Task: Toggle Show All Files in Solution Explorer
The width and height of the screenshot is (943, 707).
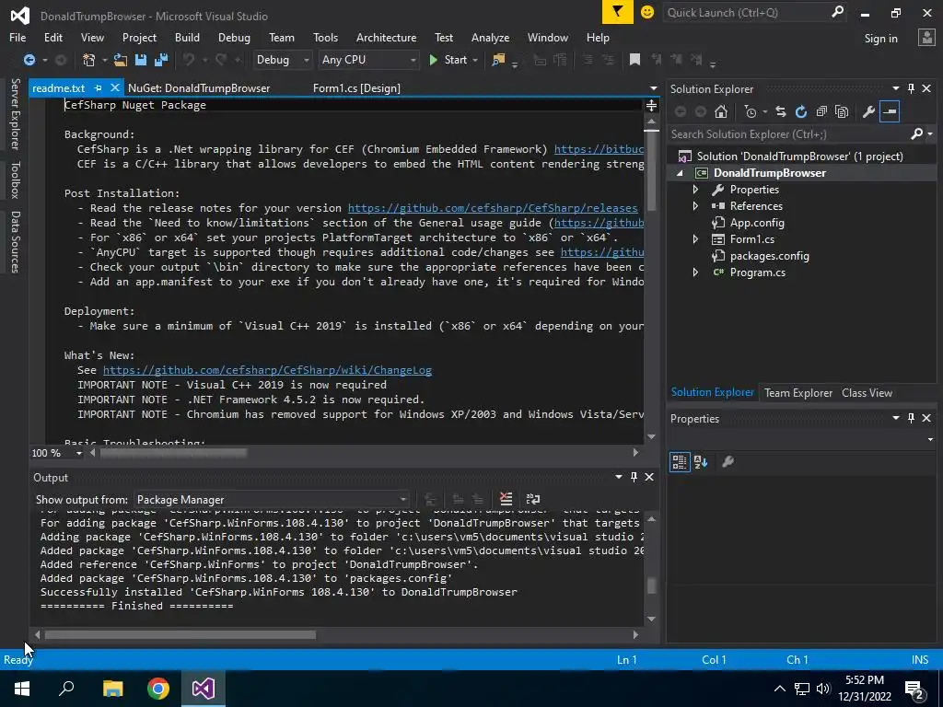Action: click(842, 111)
